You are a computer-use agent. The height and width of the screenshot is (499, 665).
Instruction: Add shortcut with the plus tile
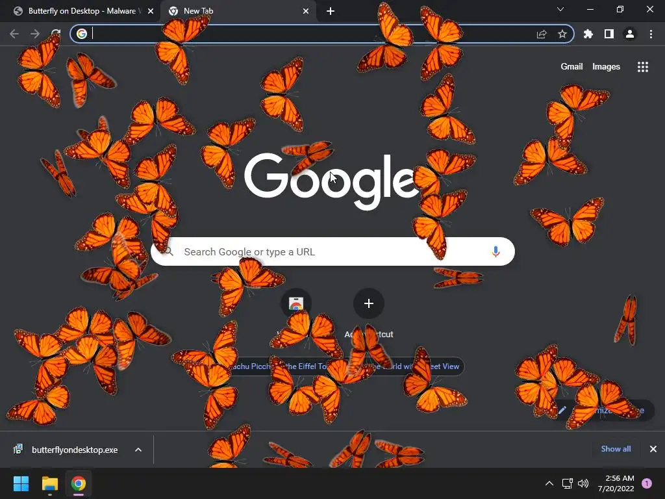[x=369, y=304]
